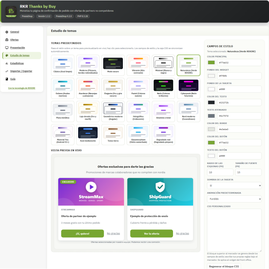The width and height of the screenshot is (269, 269).
Task: Select the Minimal (Blanco y negro) theme
Action: click(x=163, y=65)
